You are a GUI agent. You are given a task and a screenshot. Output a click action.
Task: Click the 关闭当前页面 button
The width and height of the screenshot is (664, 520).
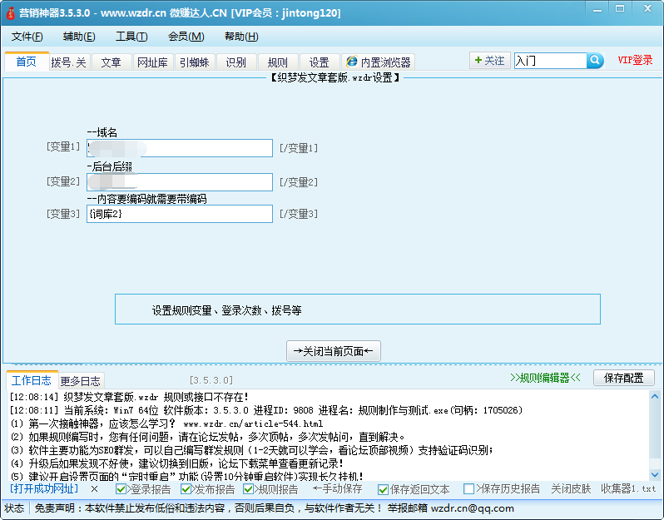click(334, 351)
